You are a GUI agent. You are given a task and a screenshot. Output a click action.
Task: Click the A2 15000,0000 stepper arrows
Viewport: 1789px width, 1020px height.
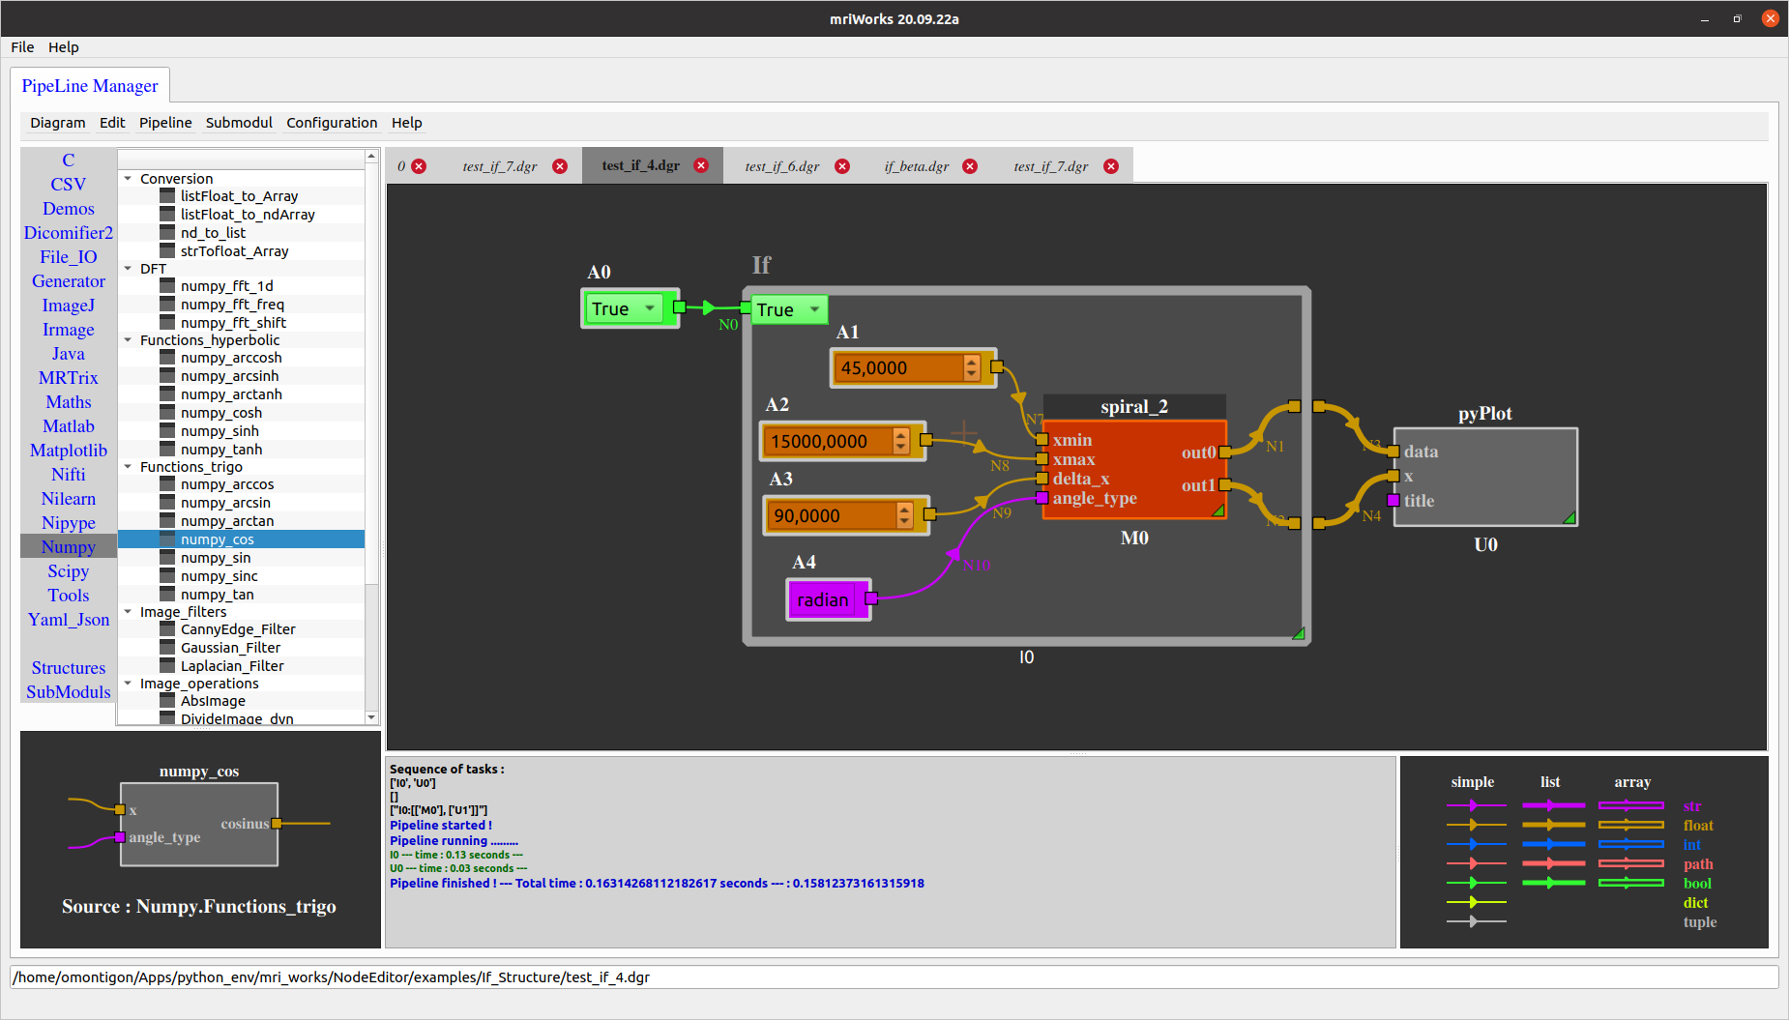[901, 441]
